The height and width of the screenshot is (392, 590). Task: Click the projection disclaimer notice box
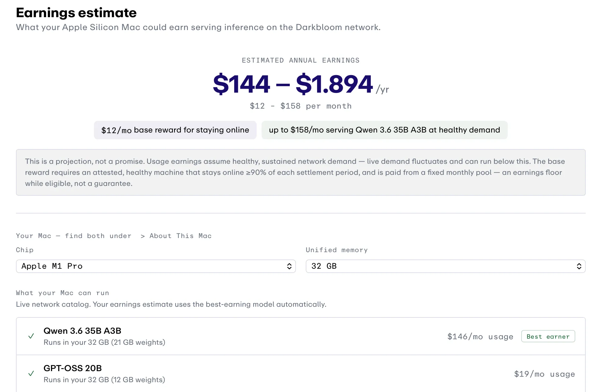301,172
